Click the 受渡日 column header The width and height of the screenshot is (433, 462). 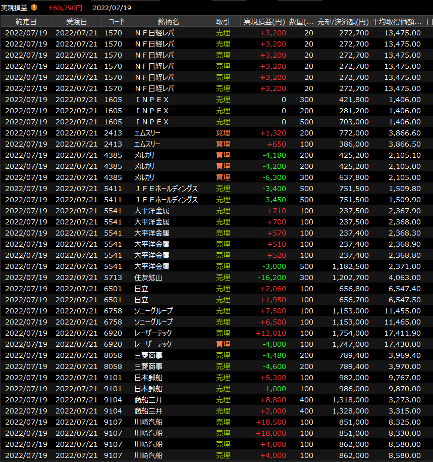(76, 22)
